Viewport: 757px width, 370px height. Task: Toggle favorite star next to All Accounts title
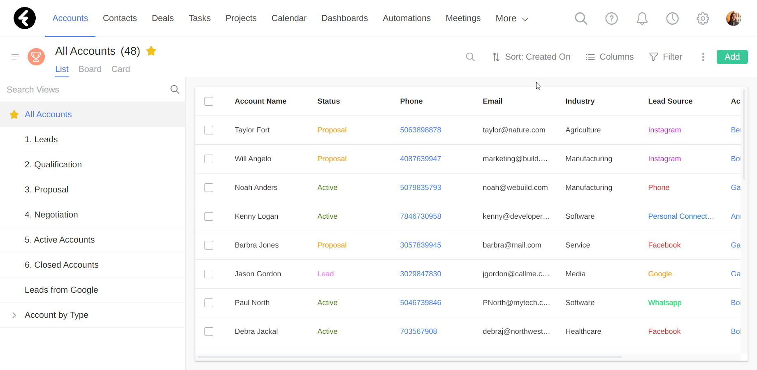click(151, 51)
